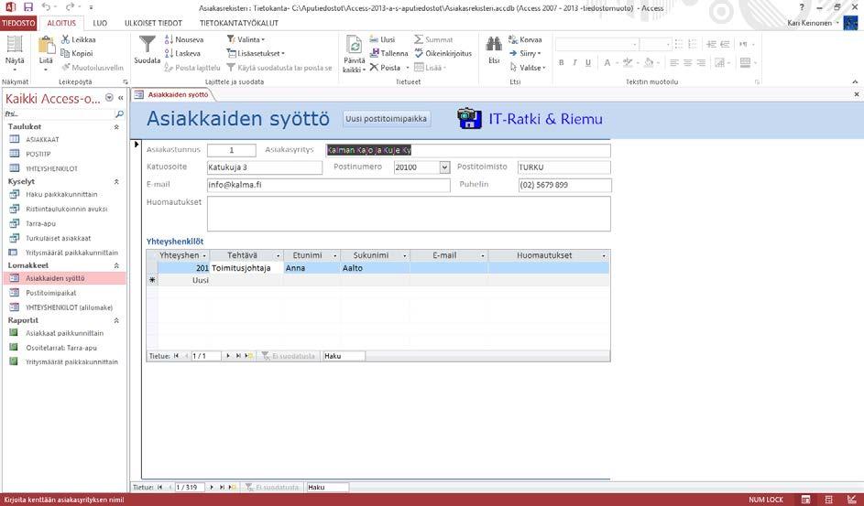The image size is (864, 506).
Task: Apply italic text formatting
Action: pos(574,63)
